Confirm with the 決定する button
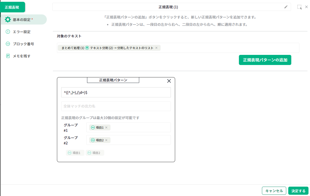The height and width of the screenshot is (196, 310). pos(298,191)
